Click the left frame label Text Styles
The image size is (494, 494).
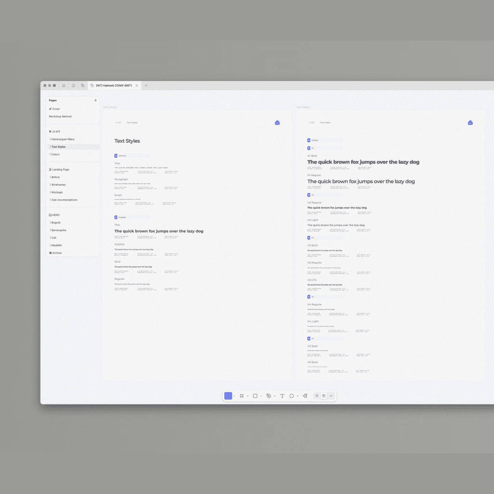pyautogui.click(x=110, y=107)
